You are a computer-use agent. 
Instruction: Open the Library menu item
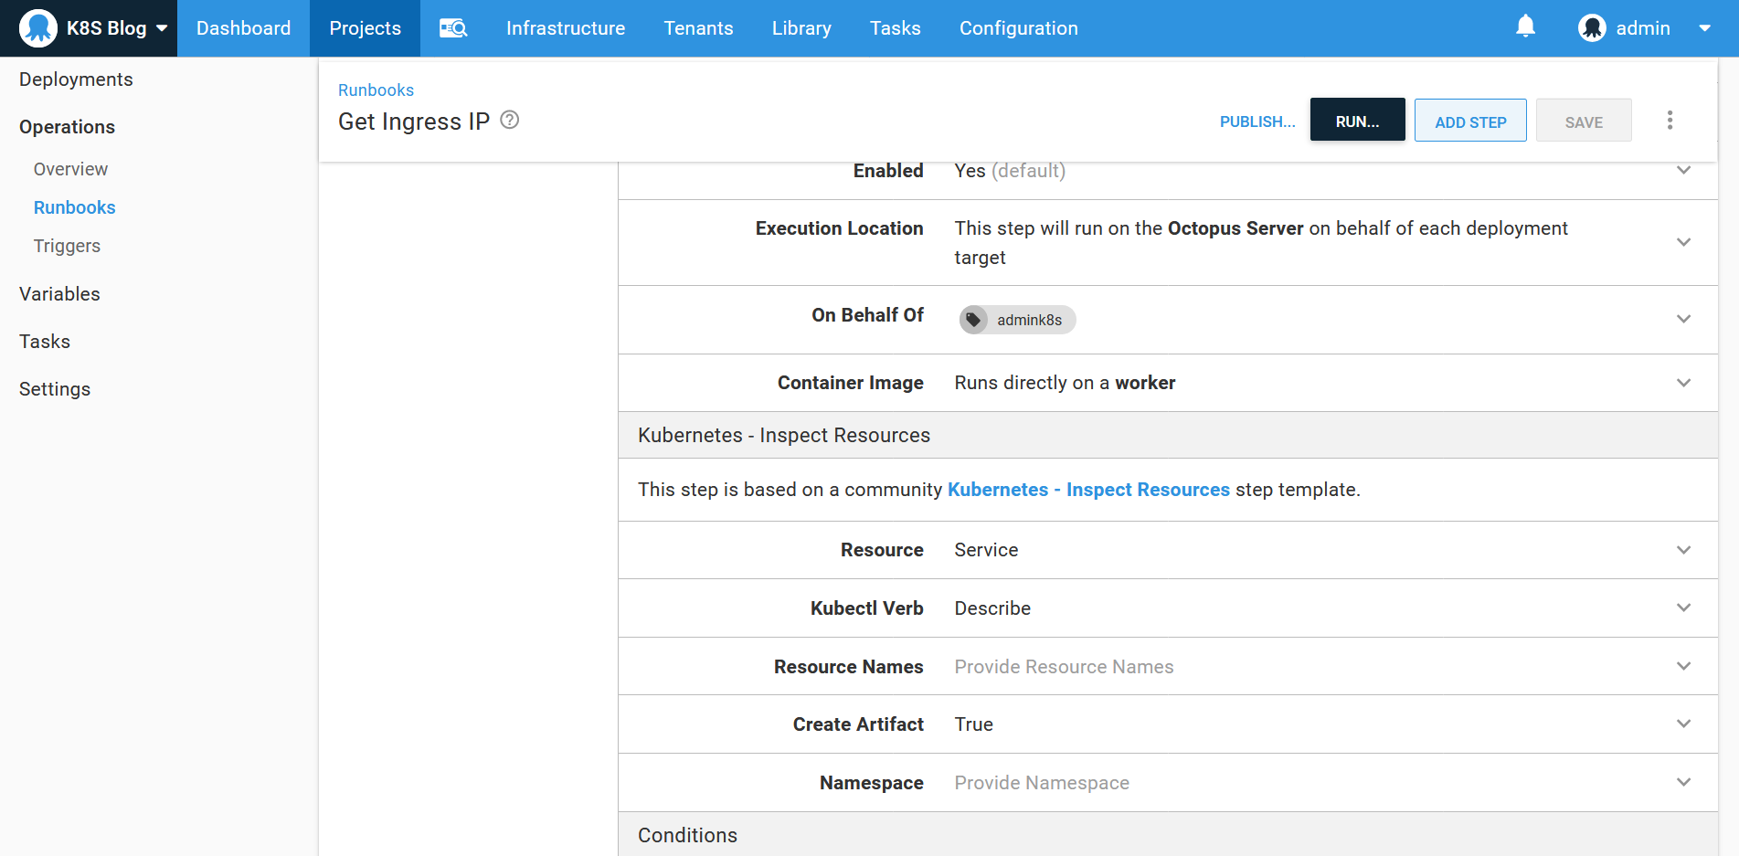tap(801, 28)
